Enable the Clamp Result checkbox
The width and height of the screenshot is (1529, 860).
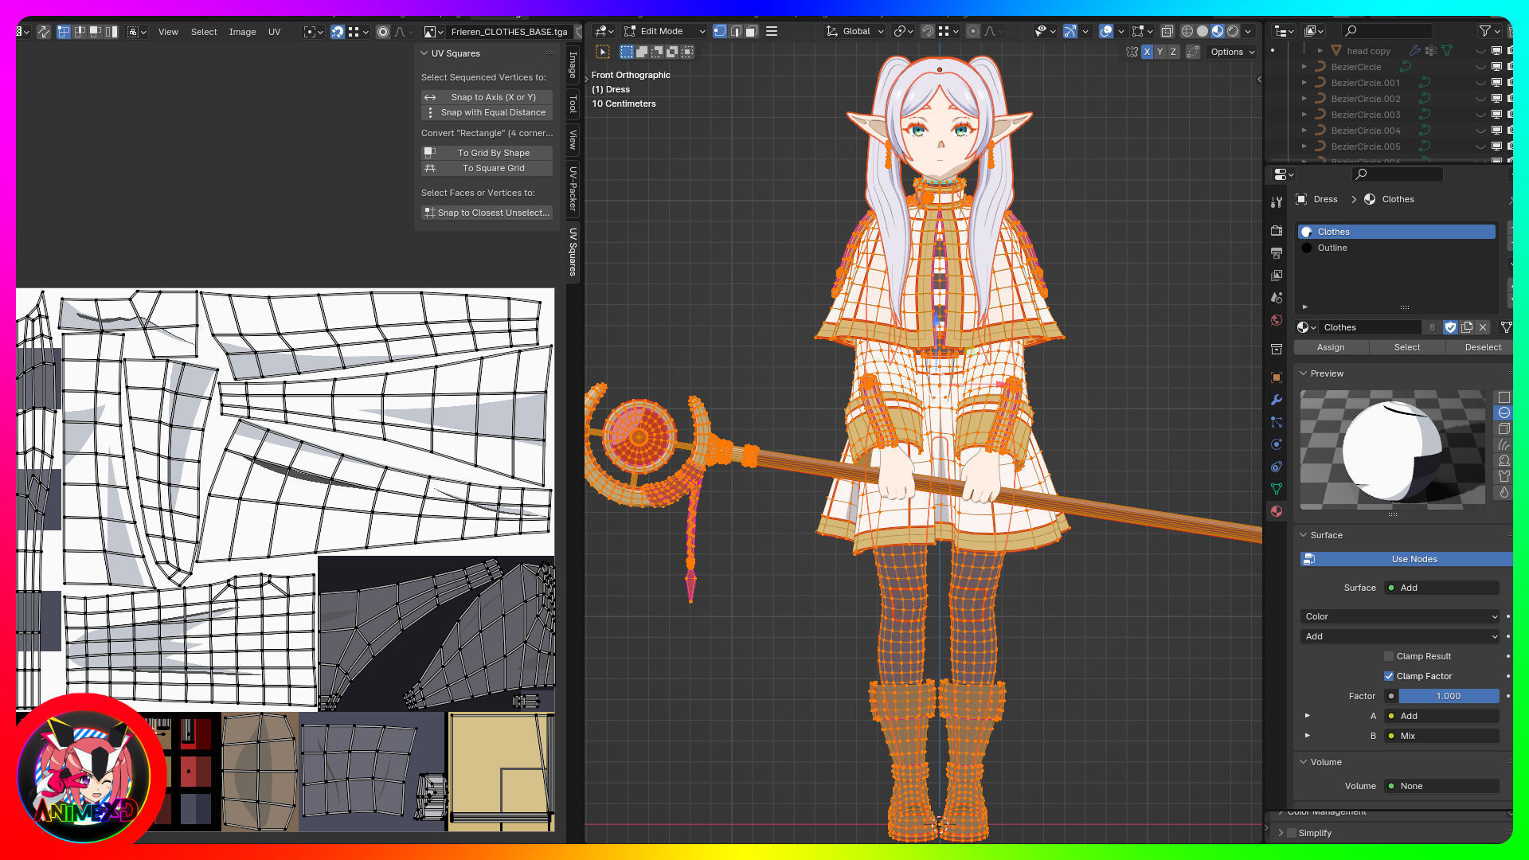1389,656
